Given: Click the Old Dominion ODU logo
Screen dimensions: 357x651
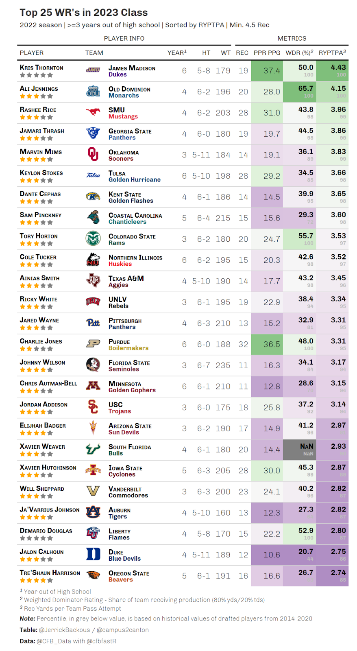Looking at the screenshot, I should tap(93, 92).
